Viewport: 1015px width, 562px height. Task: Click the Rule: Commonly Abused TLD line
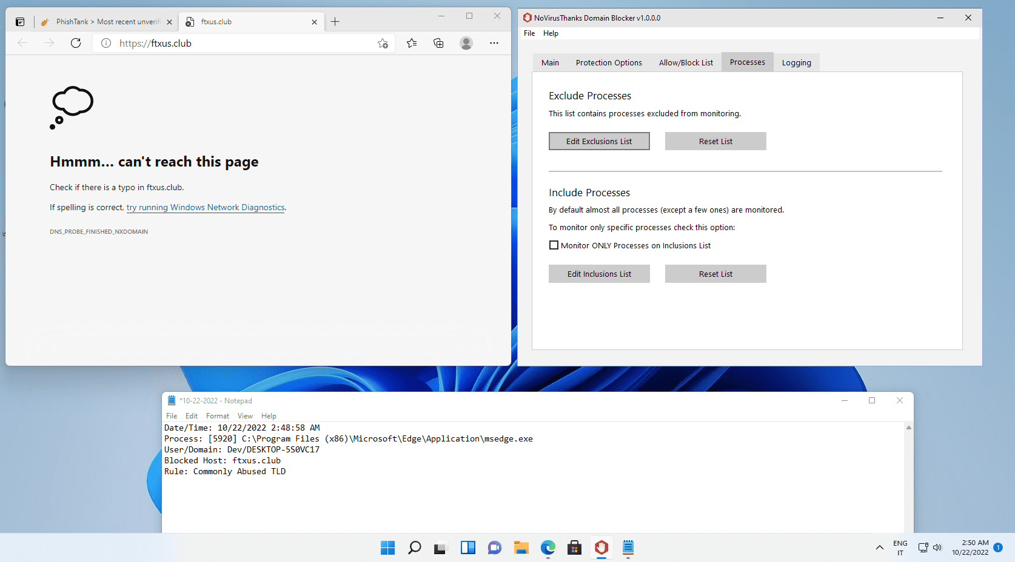coord(225,471)
